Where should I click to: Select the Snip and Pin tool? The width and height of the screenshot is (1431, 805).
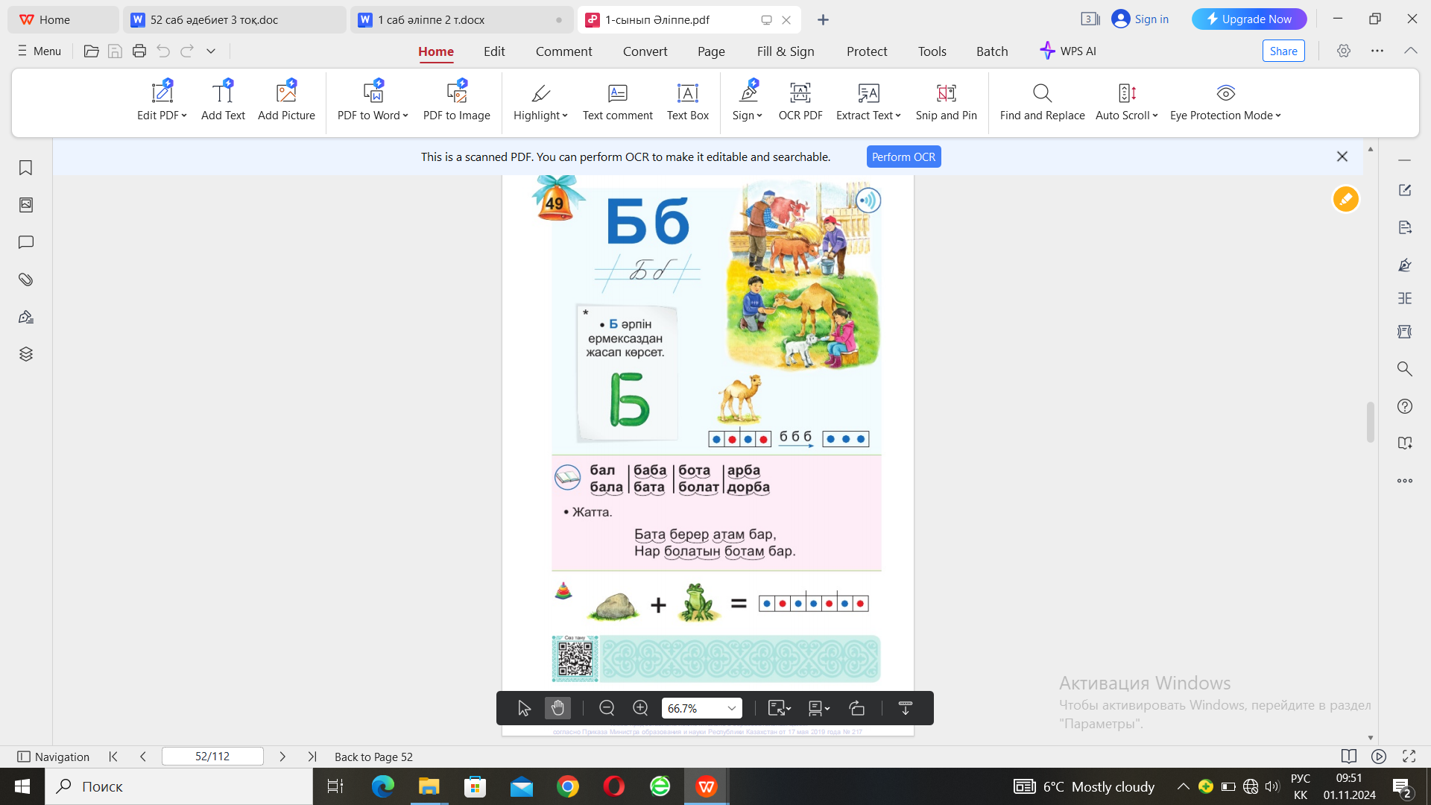pos(946,101)
